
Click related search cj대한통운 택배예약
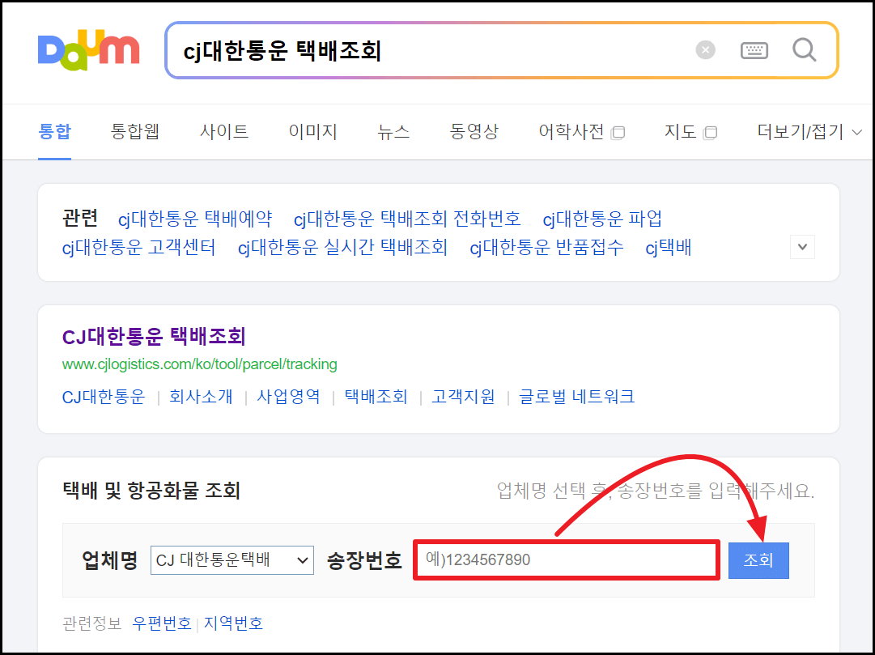[195, 219]
